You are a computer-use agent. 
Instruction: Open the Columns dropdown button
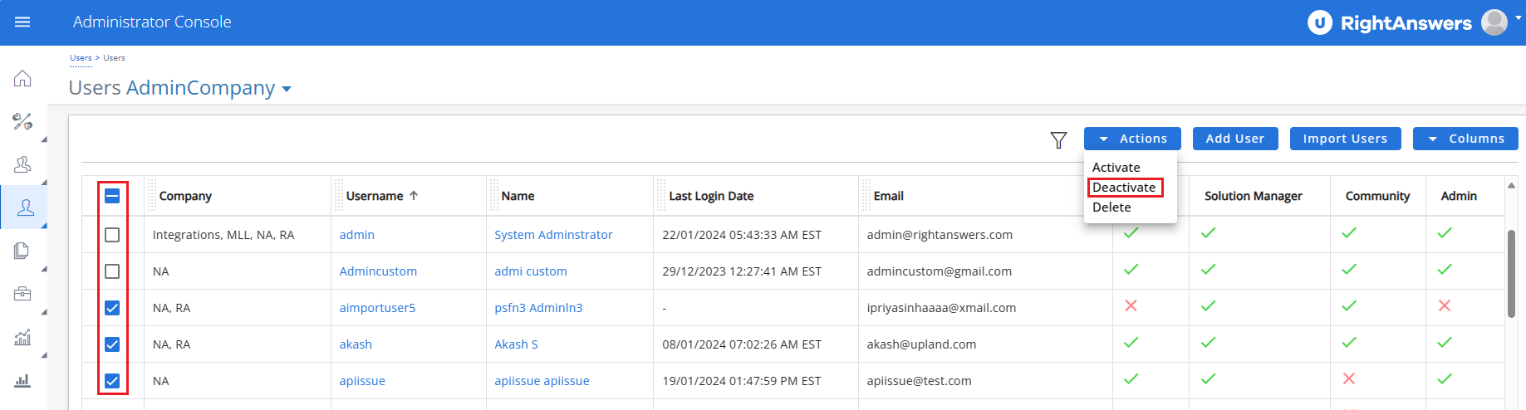(x=1465, y=139)
